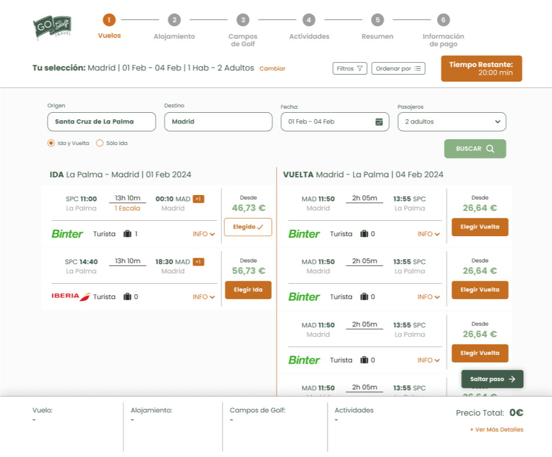Image resolution: width=552 pixels, height=457 pixels.
Task: Click the arrow icon on Saltar paso
Action: 511,379
